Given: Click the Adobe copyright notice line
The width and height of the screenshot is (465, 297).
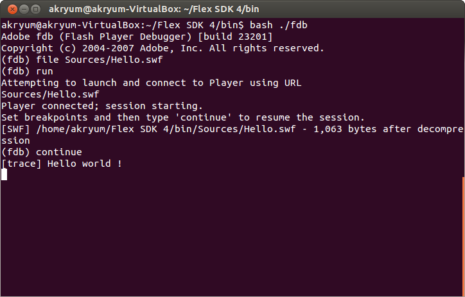Looking at the screenshot, I should click(162, 48).
